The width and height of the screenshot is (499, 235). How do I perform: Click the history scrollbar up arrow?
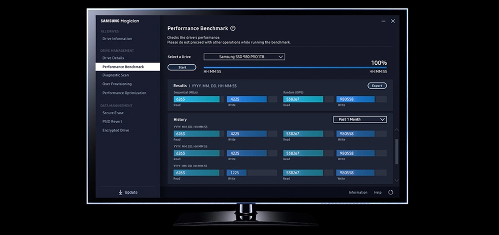point(397,130)
